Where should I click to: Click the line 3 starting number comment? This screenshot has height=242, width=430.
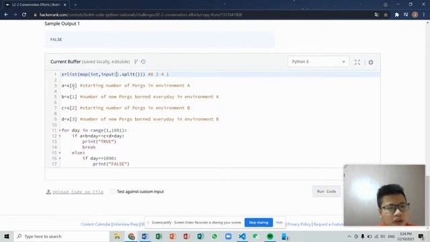point(134,85)
